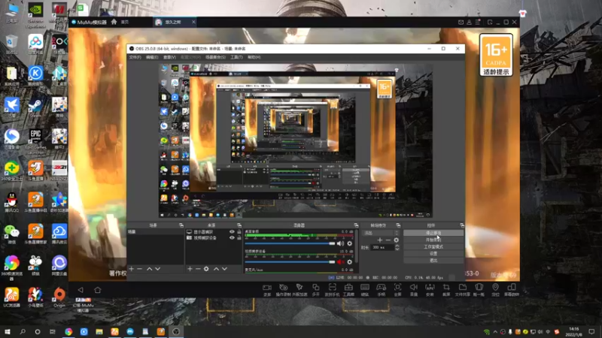Start MuMu screen recording (录屏)

[x=267, y=290]
